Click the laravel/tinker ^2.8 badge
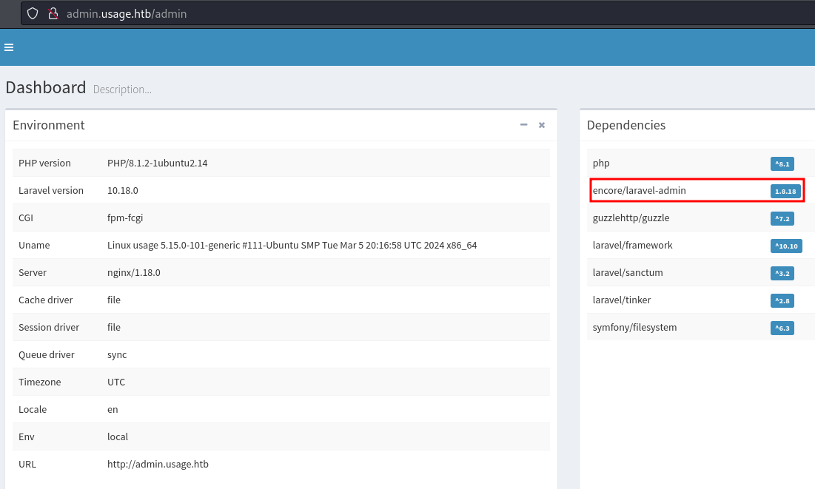The image size is (815, 489). point(782,300)
